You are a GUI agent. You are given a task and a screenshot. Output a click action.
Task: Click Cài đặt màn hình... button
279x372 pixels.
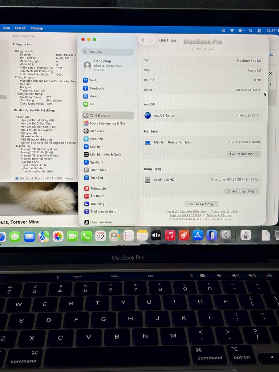pyautogui.click(x=243, y=154)
